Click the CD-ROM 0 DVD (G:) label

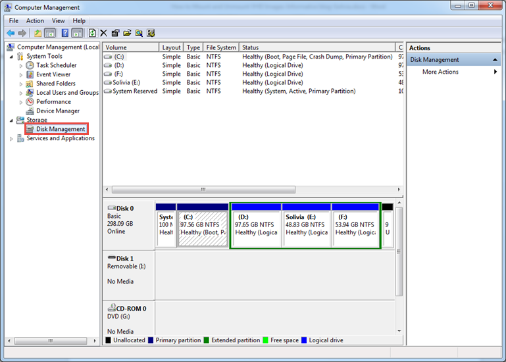(128, 318)
